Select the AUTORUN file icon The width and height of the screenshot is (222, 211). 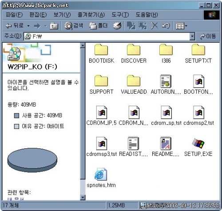166,81
